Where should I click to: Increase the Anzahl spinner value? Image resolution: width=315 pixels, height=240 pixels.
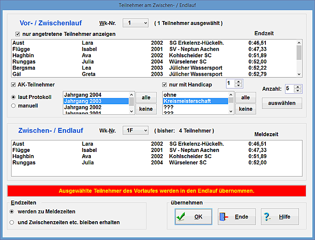(298, 87)
